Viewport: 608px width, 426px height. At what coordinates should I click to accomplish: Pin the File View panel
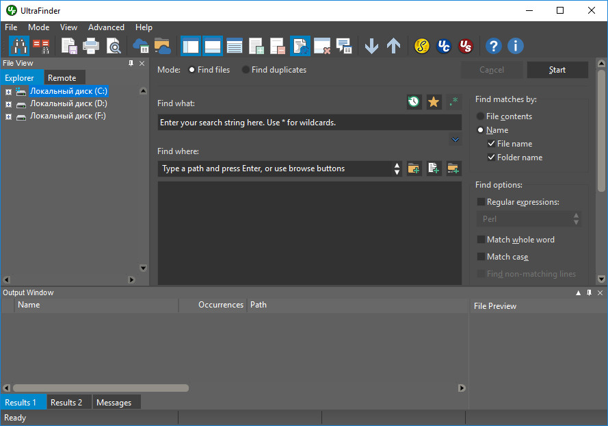(x=131, y=63)
